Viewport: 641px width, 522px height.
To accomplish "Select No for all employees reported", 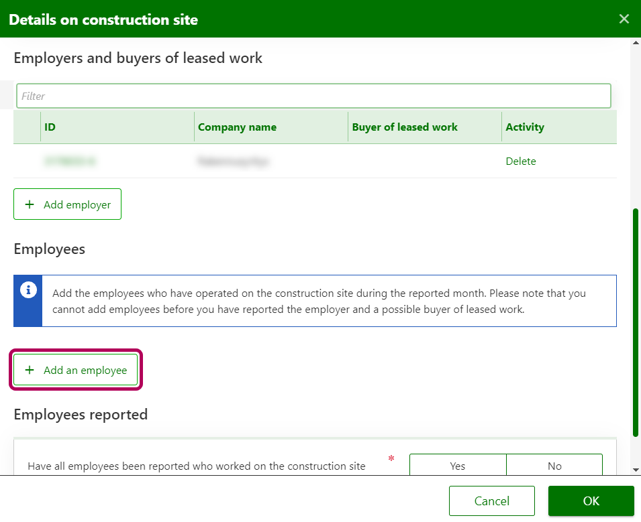I will tap(554, 466).
